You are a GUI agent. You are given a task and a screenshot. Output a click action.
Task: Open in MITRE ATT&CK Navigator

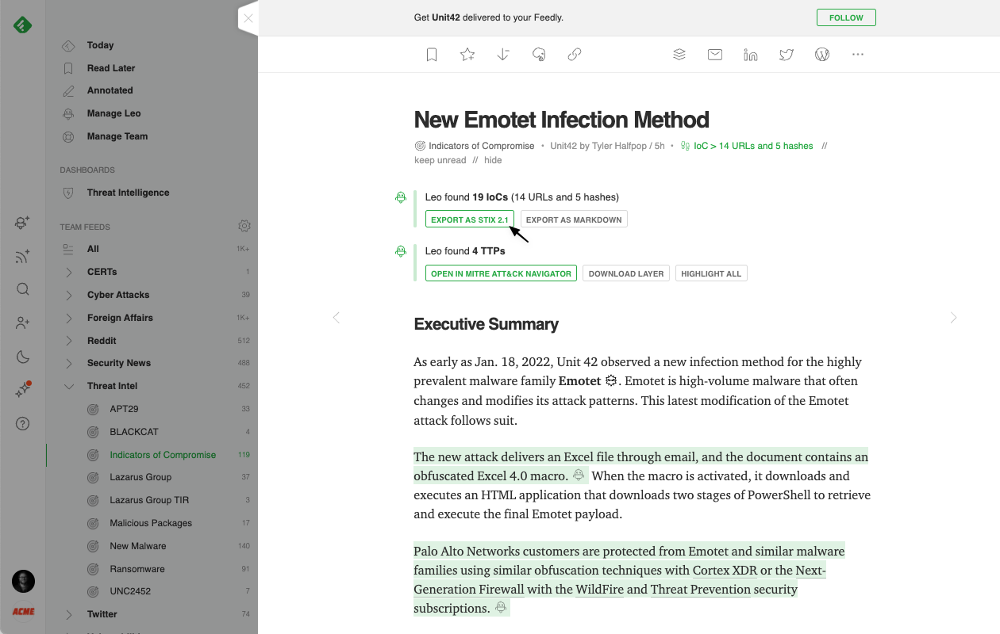pyautogui.click(x=501, y=273)
